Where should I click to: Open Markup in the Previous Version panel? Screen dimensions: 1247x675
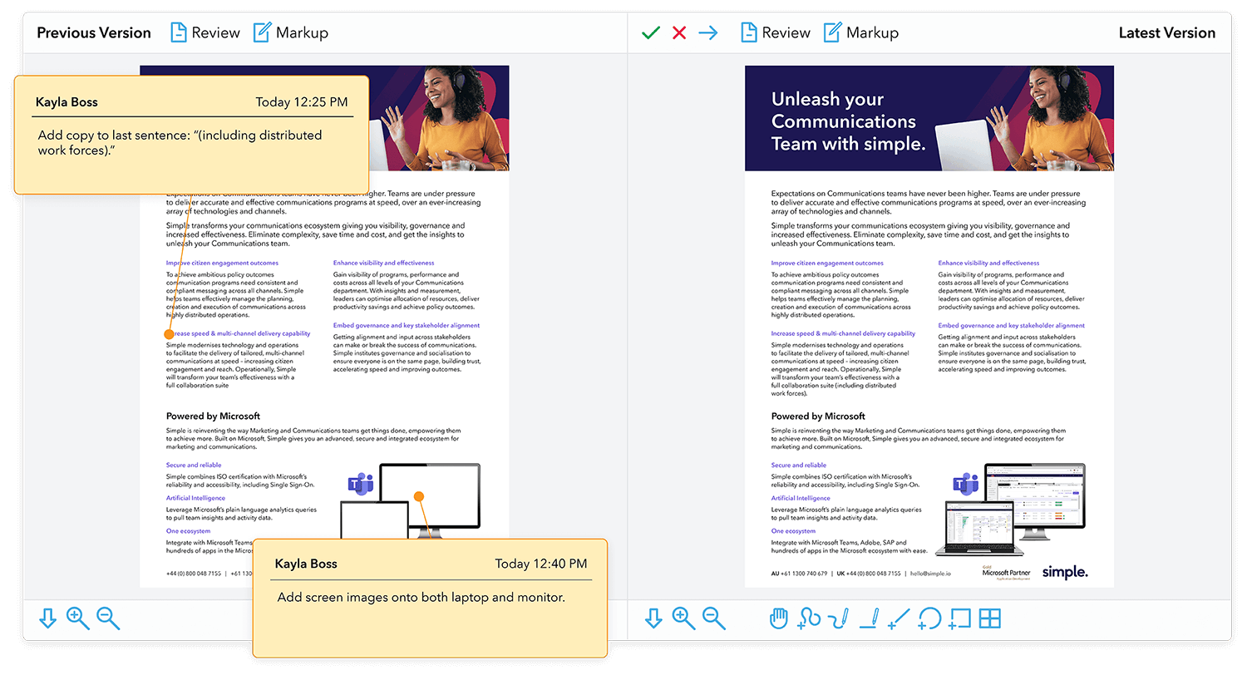tap(291, 32)
